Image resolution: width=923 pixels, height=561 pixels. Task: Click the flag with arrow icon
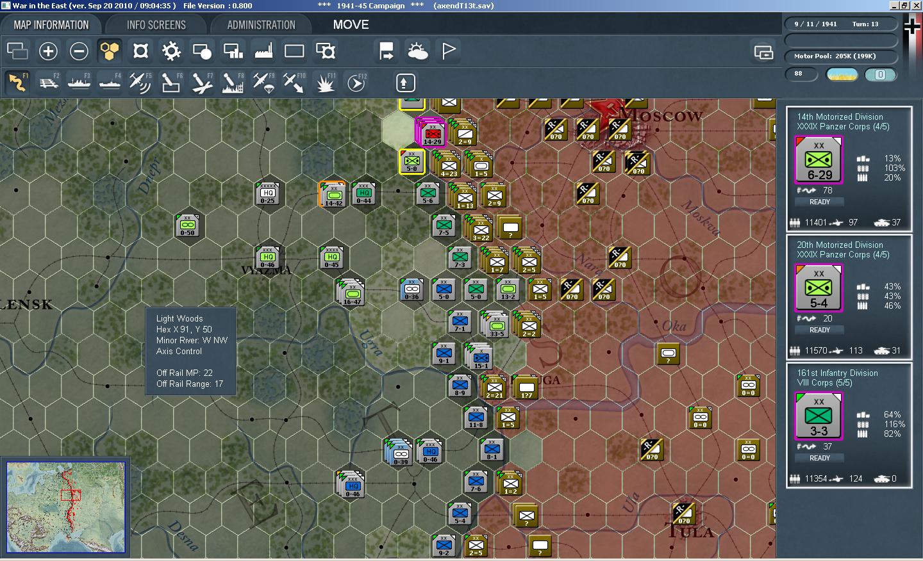(x=387, y=51)
